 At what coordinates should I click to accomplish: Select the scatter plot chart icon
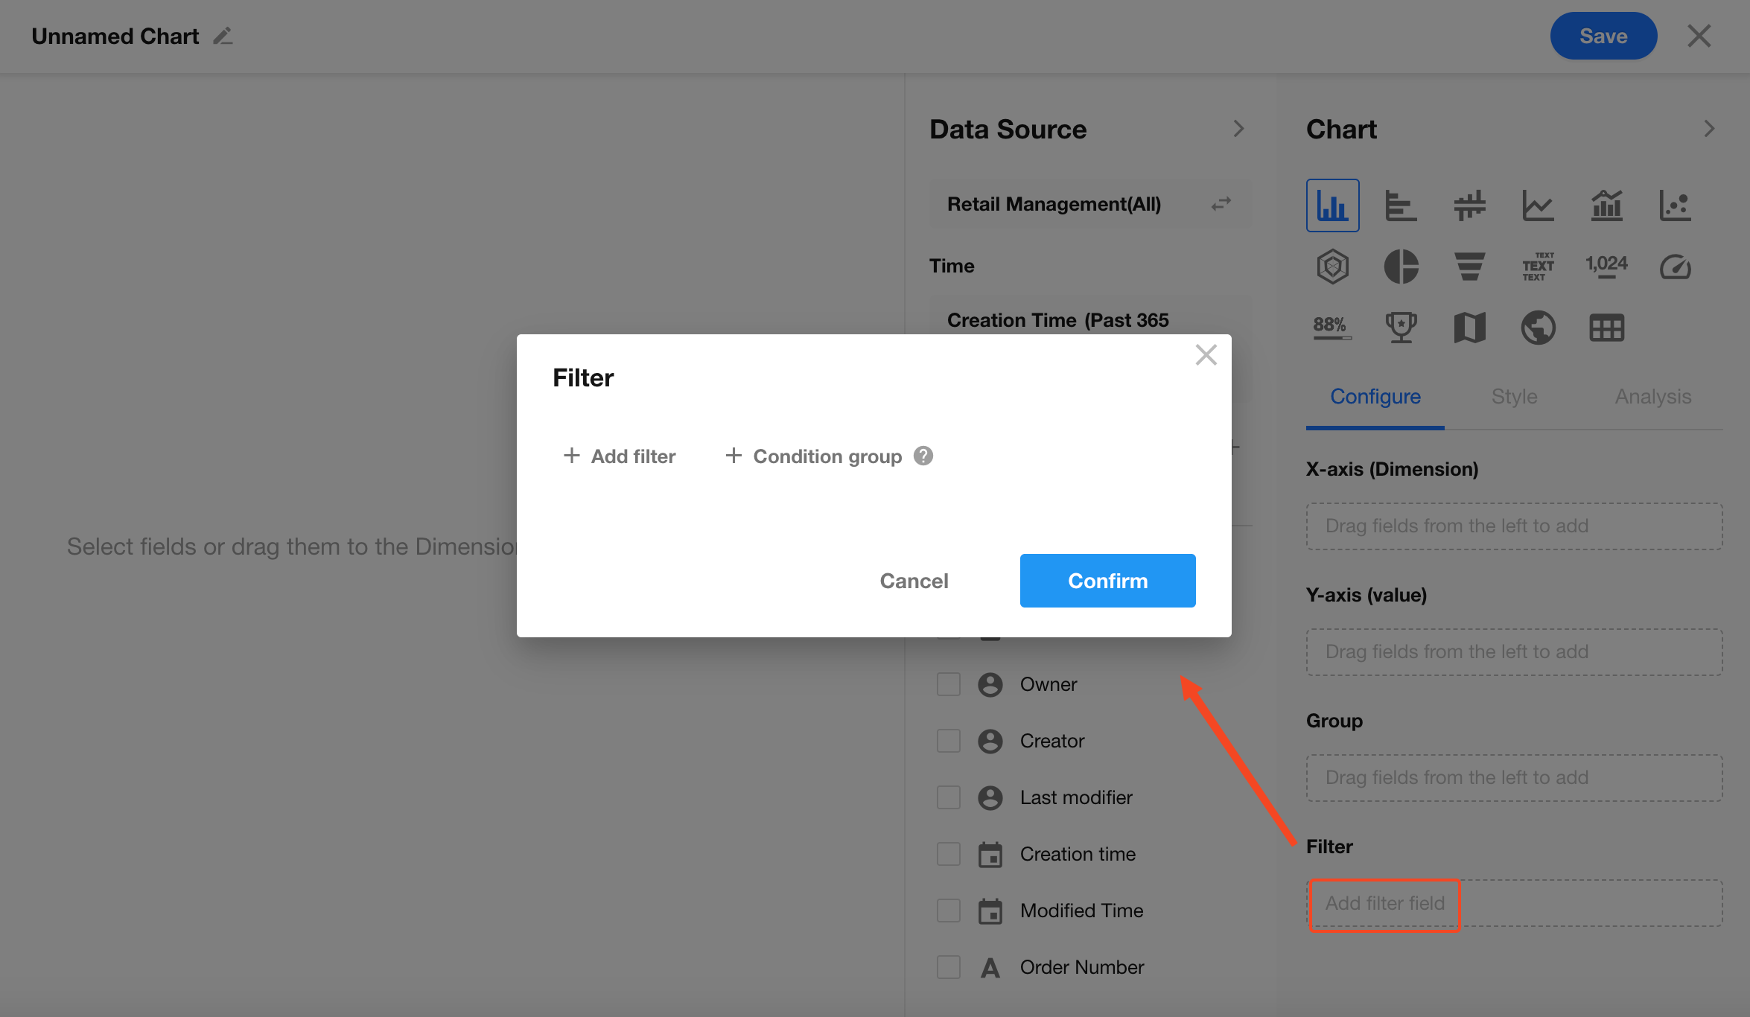tap(1675, 205)
